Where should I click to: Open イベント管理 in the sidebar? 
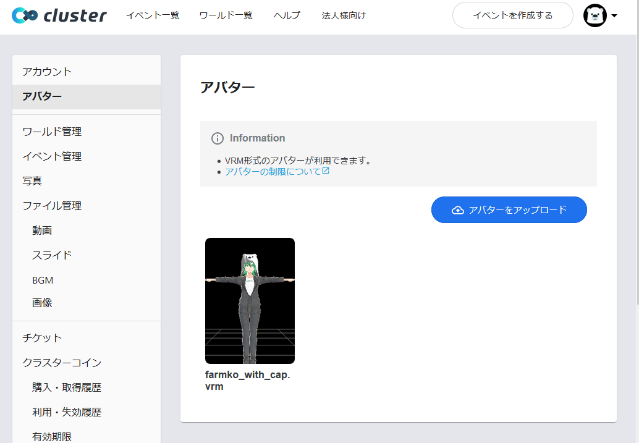coord(87,156)
